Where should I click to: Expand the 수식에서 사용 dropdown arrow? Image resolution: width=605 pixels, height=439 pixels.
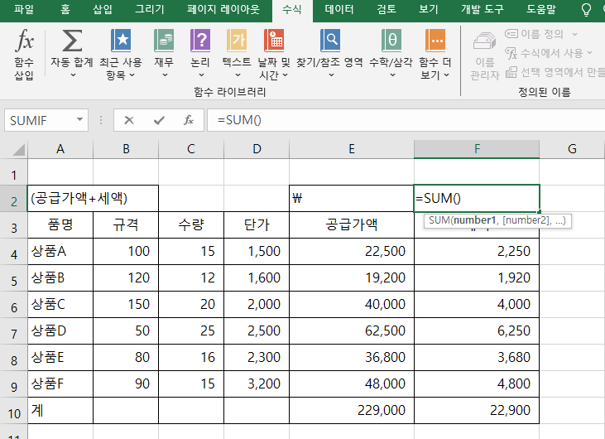coord(589,52)
